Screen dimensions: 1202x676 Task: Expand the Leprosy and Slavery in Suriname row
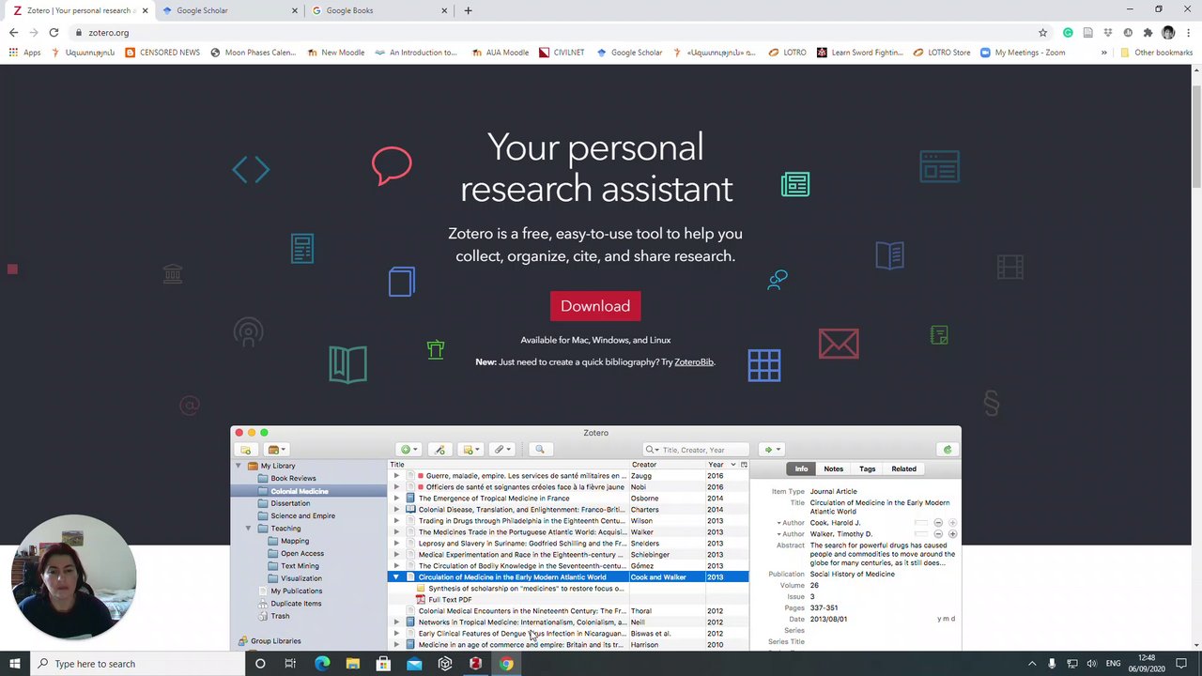(396, 544)
